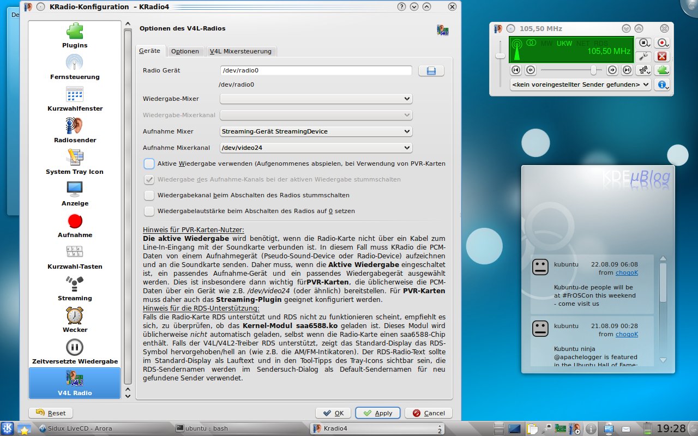Screen dimensions: 698x436
Task: Skip to next station in radio widget
Action: click(x=627, y=70)
